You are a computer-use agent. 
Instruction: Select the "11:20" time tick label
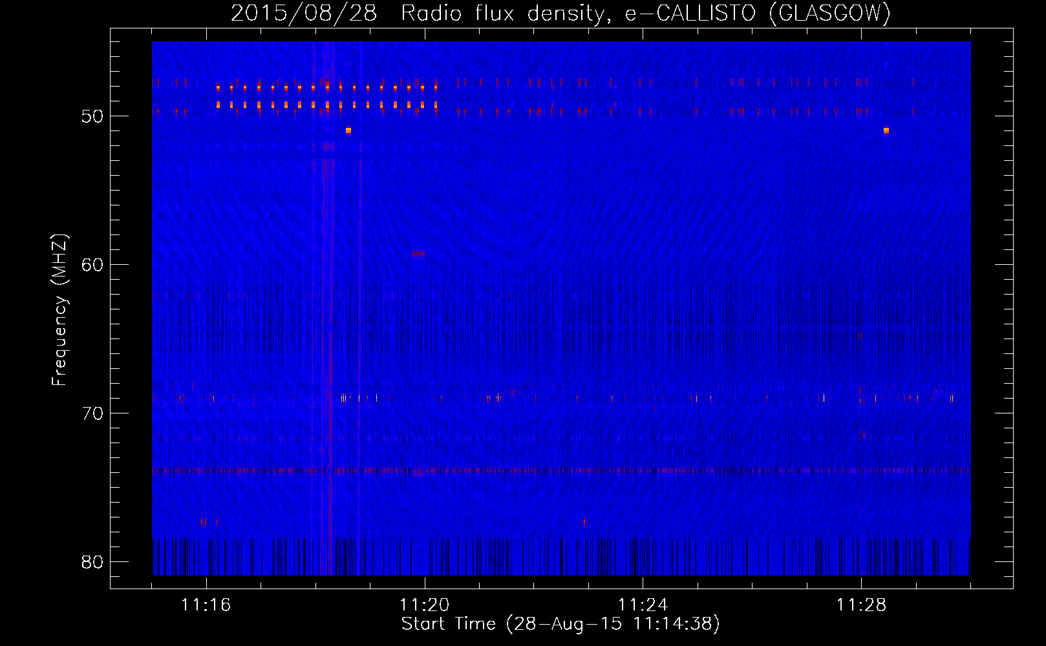point(425,605)
